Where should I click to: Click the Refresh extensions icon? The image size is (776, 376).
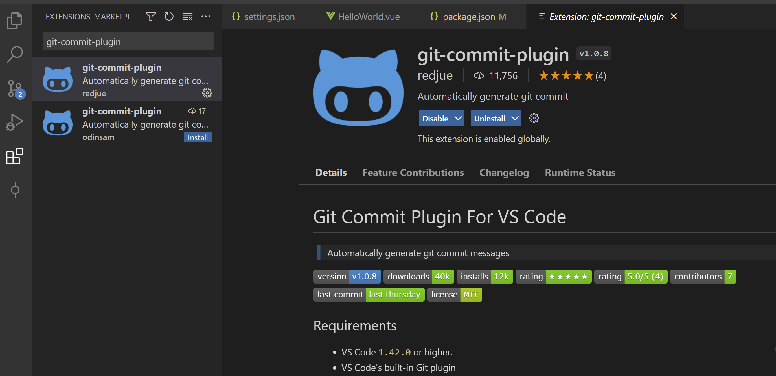(x=169, y=16)
